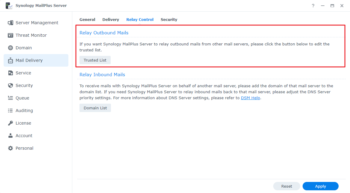Screen dimensions: 350x193
Task: Go to Threat Monitor in the sidebar
Action: pos(36,35)
